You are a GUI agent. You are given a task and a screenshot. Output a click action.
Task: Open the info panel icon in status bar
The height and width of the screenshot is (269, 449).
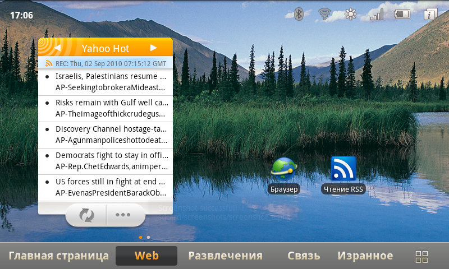(x=431, y=14)
